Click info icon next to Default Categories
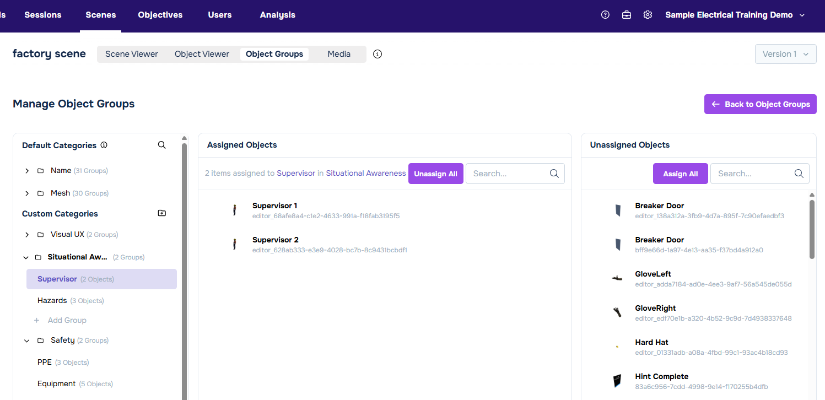Image resolution: width=825 pixels, height=400 pixels. [104, 145]
